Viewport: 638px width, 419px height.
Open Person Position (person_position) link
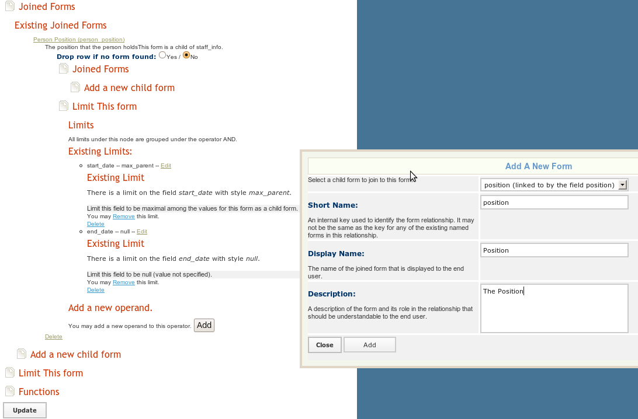point(79,40)
